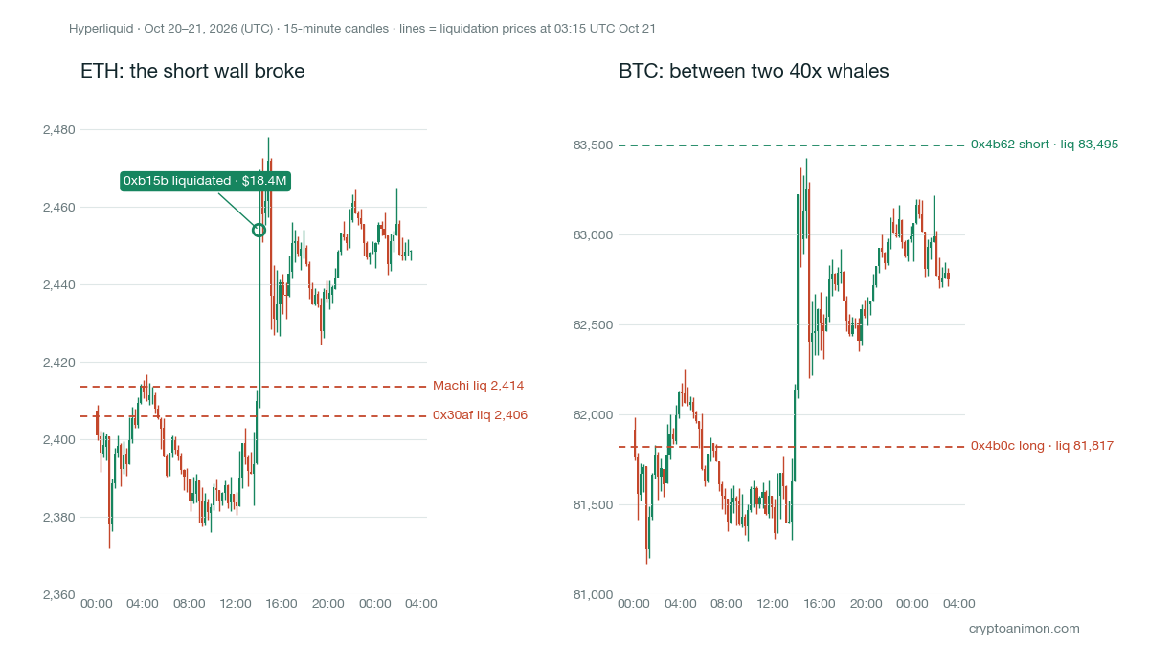The height and width of the screenshot is (646, 1149).
Task: Click the 16:00 time label on ETH chart
Action: coord(282,604)
